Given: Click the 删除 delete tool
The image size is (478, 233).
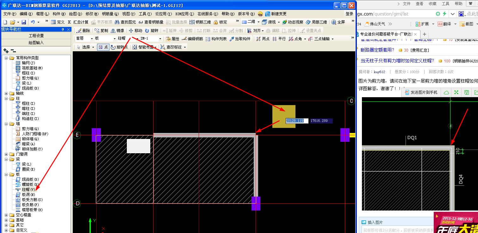Looking at the screenshot, I should click(84, 31).
